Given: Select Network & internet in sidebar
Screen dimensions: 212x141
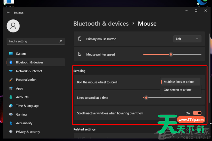Looking at the screenshot, I should (x=29, y=71).
